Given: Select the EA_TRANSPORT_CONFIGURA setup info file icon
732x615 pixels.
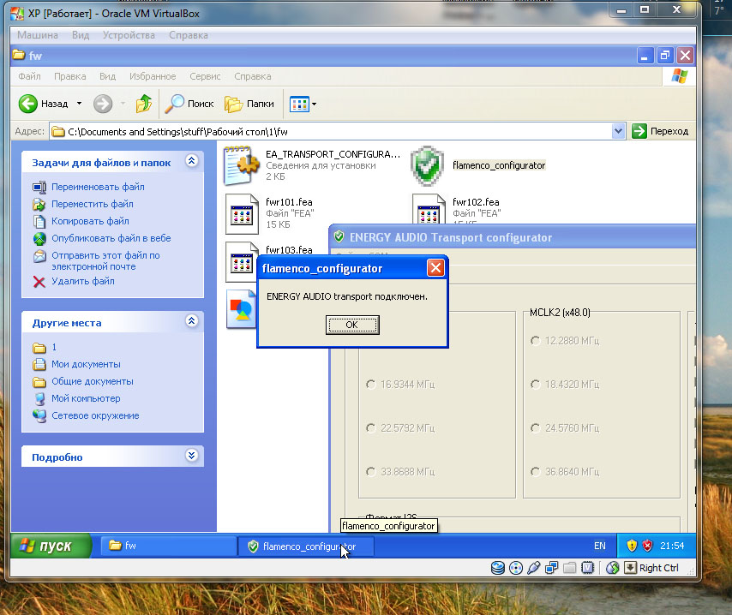Looking at the screenshot, I should tap(242, 165).
